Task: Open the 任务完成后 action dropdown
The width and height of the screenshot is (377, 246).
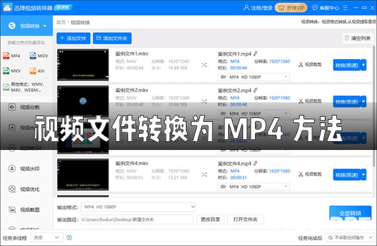Action: pyautogui.click(x=350, y=238)
